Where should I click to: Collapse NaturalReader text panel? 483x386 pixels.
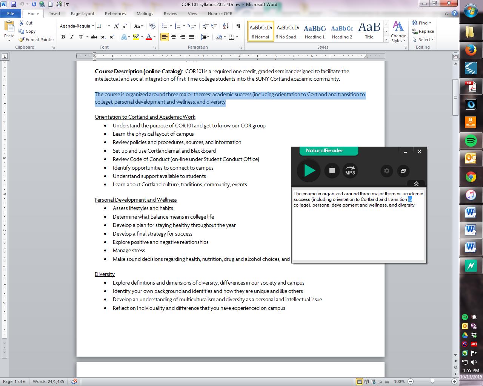pyautogui.click(x=417, y=184)
